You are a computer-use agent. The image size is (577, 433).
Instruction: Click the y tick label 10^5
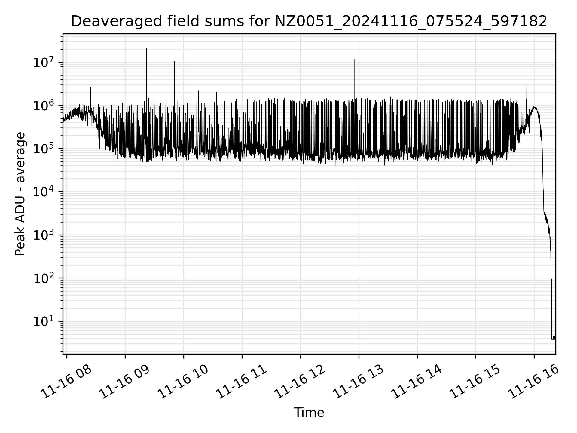(x=44, y=149)
